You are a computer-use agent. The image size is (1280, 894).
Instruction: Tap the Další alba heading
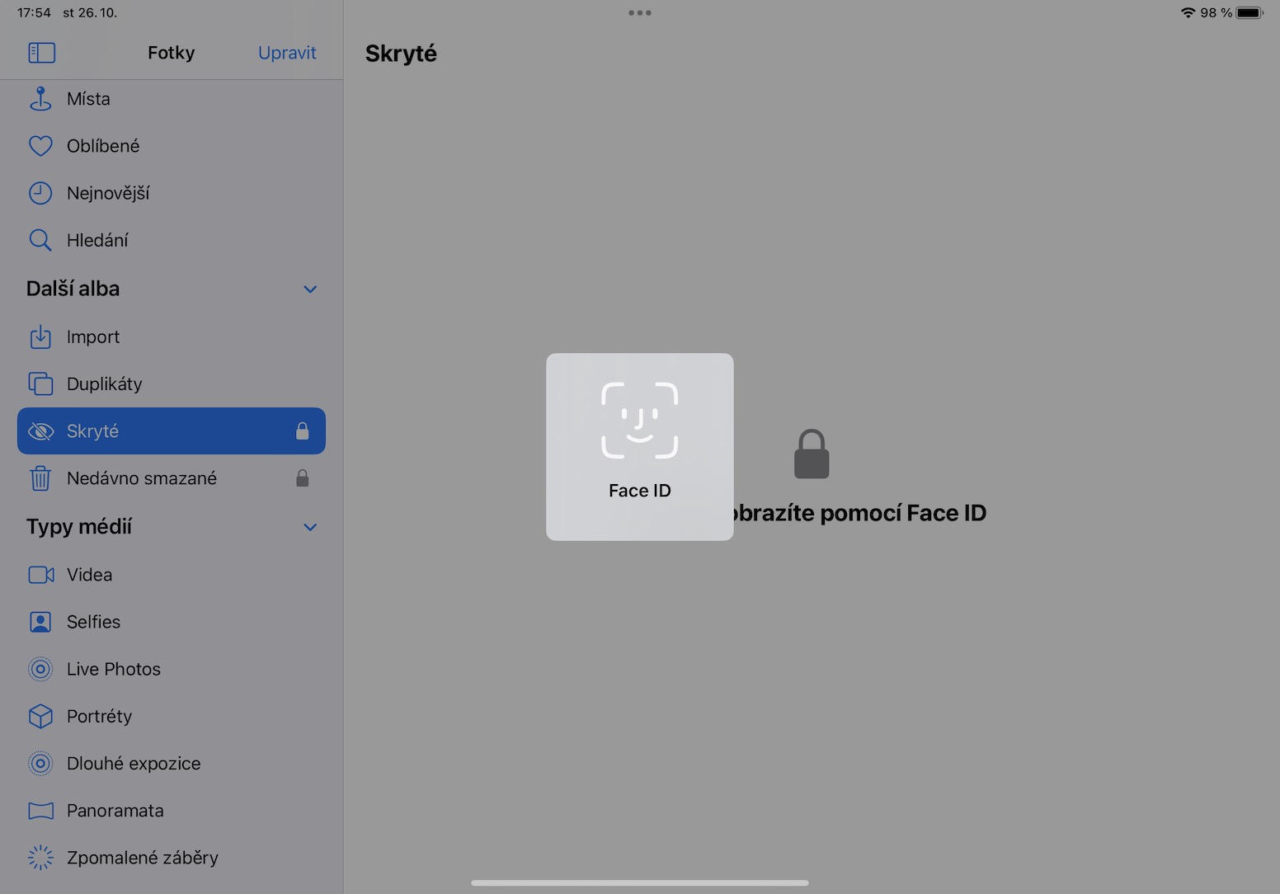(x=73, y=289)
